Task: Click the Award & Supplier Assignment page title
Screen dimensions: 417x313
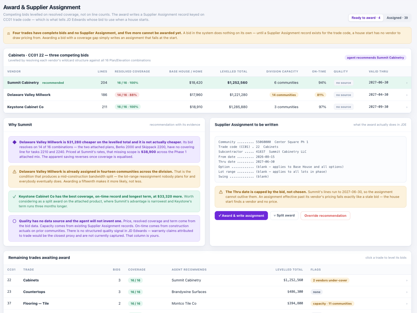Action: point(42,7)
